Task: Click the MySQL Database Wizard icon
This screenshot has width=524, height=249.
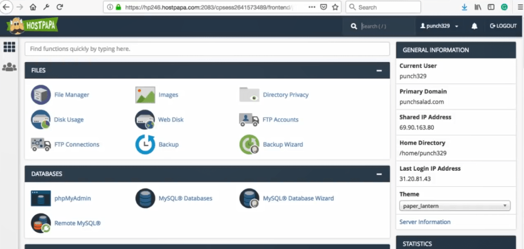Action: (249, 198)
